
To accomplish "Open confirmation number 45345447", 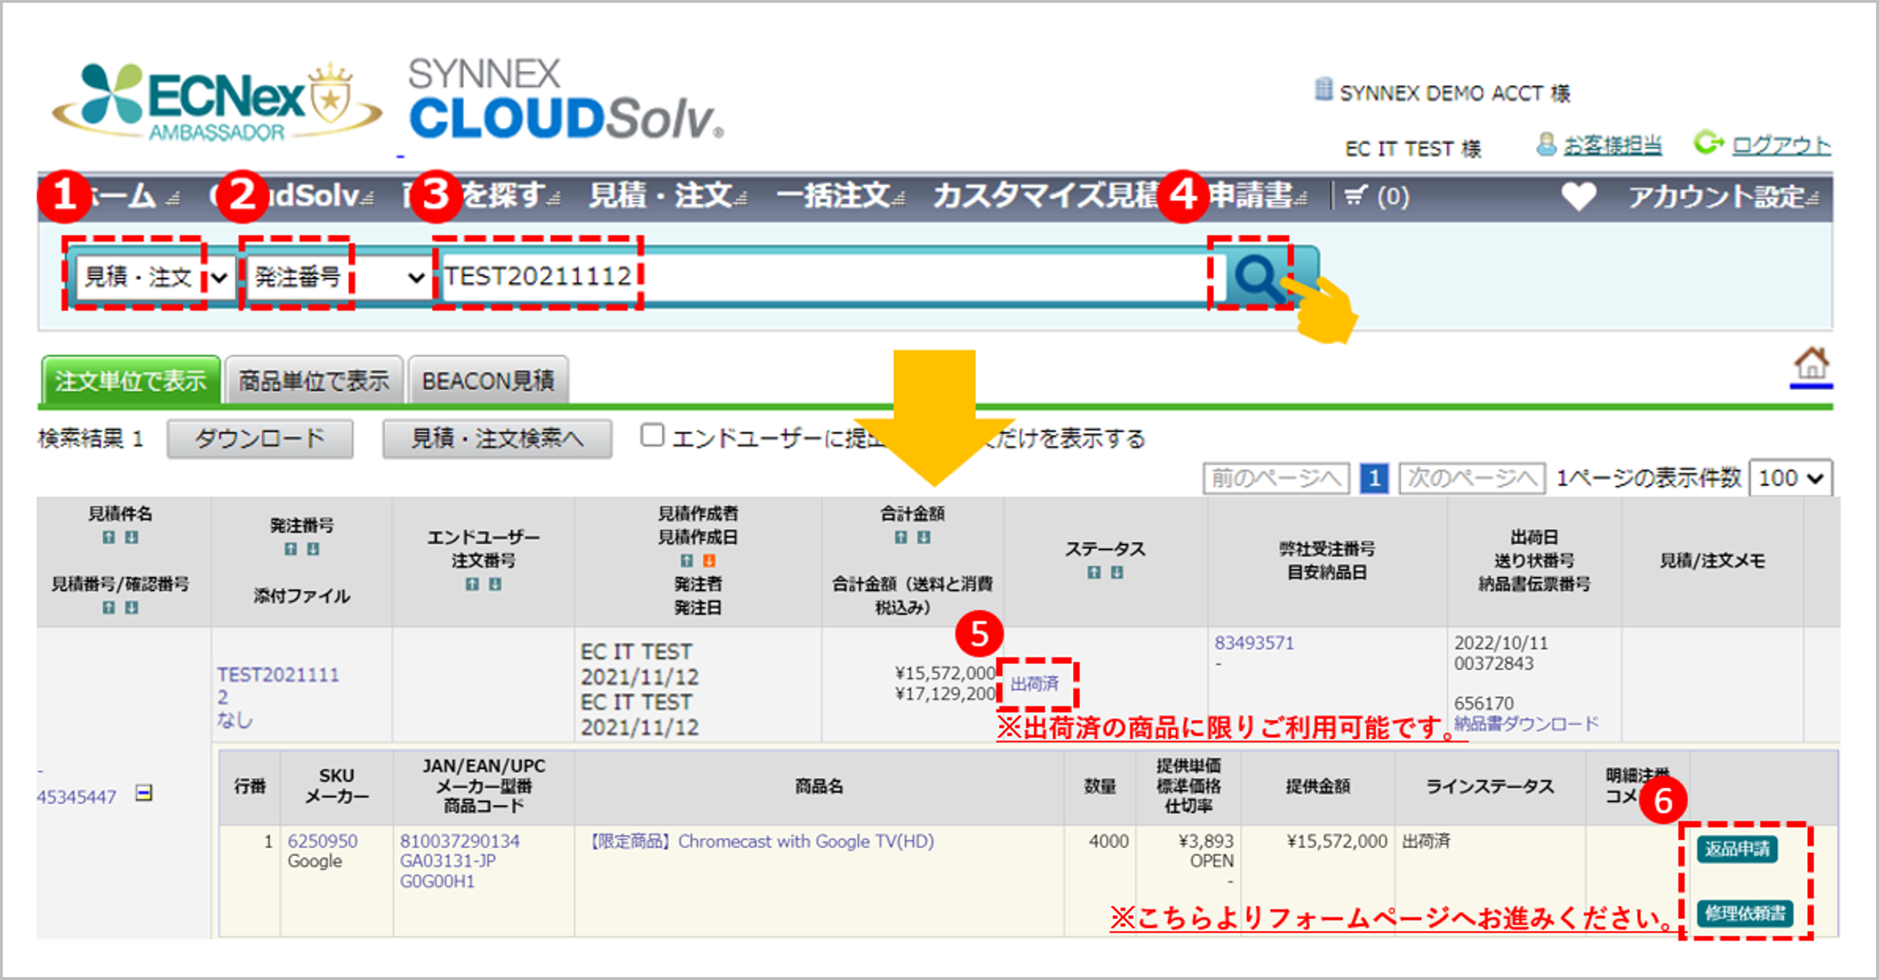I will click(77, 797).
